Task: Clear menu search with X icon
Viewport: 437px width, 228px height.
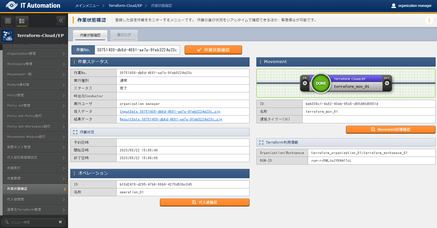Action: point(60,222)
